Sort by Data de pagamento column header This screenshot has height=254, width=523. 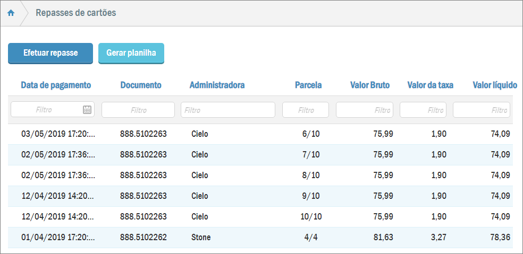pos(56,85)
